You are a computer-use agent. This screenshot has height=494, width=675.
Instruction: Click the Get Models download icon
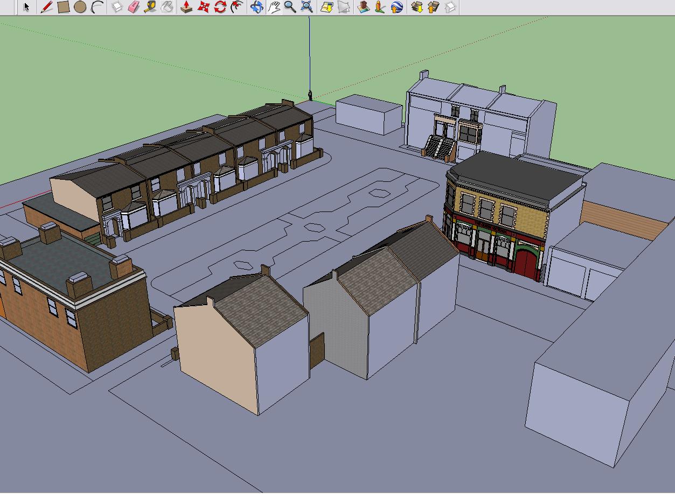[x=416, y=7]
